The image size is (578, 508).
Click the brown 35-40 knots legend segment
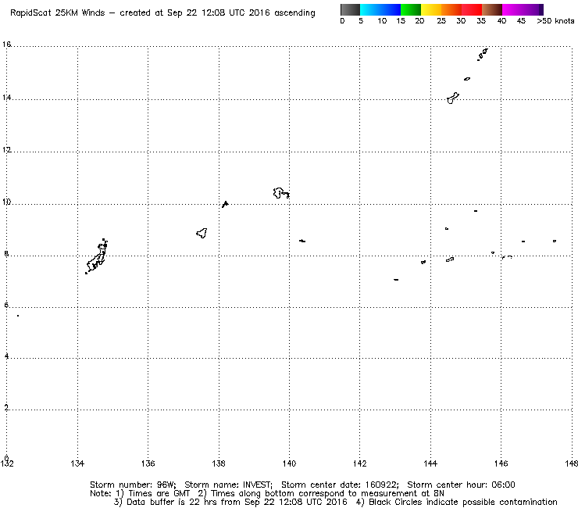(492, 9)
